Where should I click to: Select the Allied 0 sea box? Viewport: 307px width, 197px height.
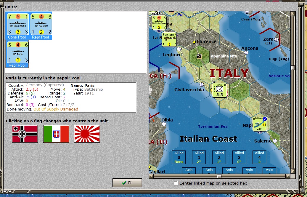179,157
